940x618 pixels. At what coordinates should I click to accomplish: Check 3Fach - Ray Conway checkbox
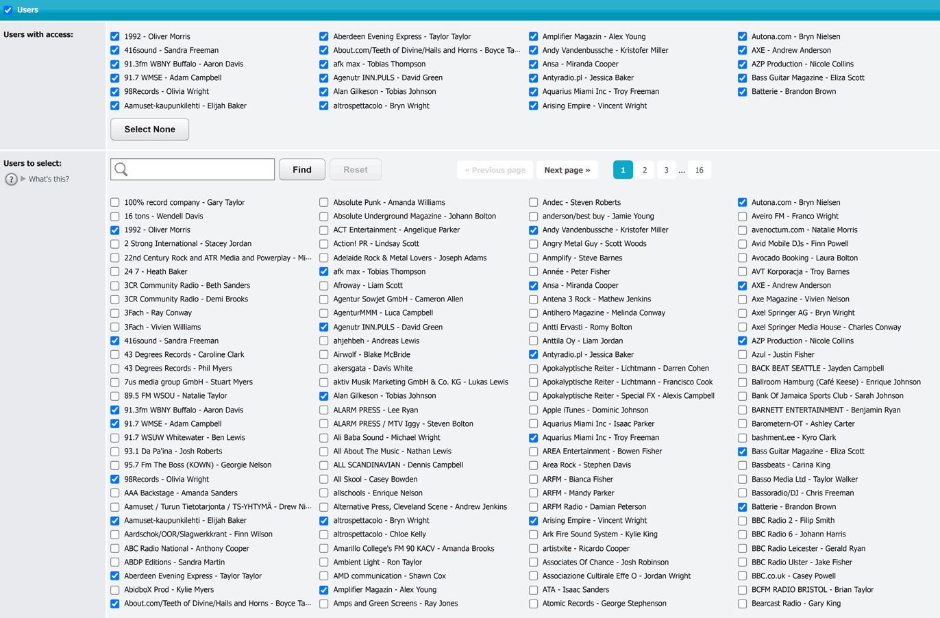coord(115,313)
